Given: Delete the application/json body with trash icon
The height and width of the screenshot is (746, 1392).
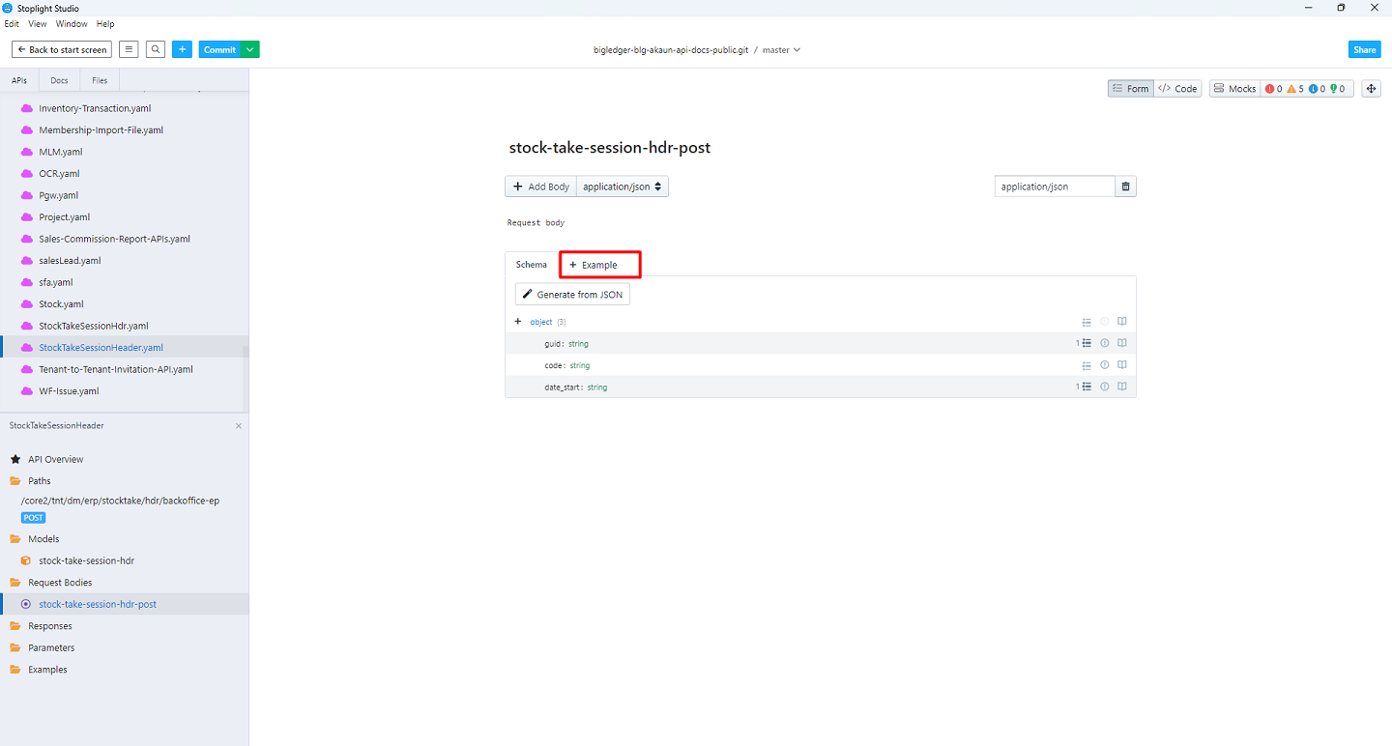Looking at the screenshot, I should click(x=1126, y=186).
